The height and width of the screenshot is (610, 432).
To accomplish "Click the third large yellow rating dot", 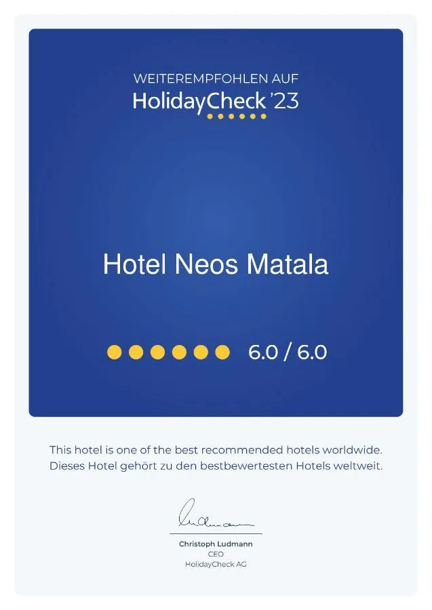I will pos(158,352).
